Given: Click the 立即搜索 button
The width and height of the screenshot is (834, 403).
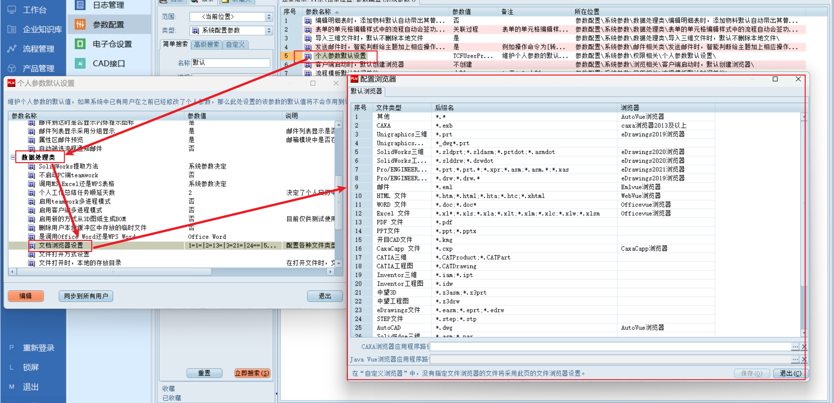Looking at the screenshot, I should tap(252, 373).
